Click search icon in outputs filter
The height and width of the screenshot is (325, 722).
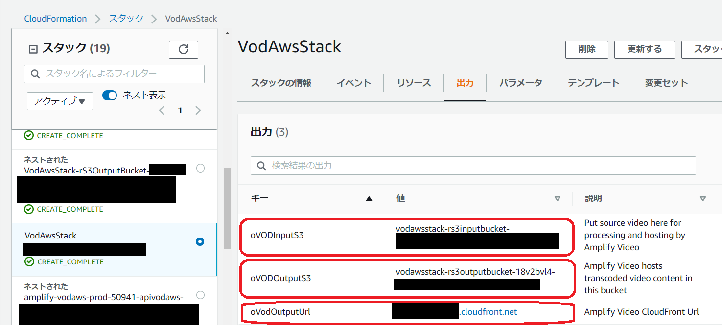pyautogui.click(x=262, y=166)
